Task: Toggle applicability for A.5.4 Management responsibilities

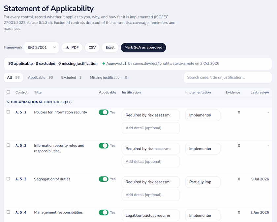Action: click(104, 212)
